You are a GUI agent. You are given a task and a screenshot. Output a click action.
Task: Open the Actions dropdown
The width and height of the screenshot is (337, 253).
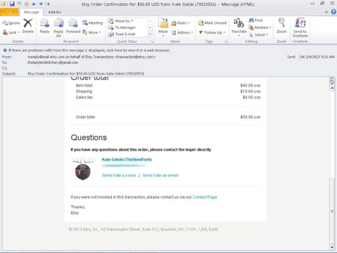(x=182, y=32)
